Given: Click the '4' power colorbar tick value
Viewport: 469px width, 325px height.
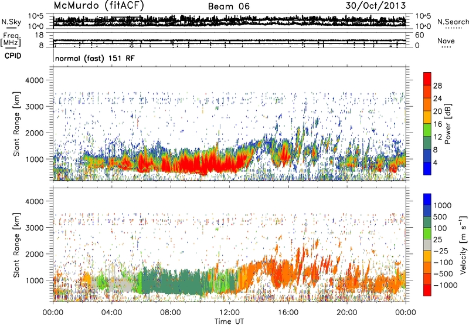Looking at the screenshot, I should coord(435,162).
